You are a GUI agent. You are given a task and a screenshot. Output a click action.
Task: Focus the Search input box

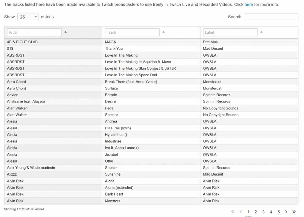tap(271, 17)
